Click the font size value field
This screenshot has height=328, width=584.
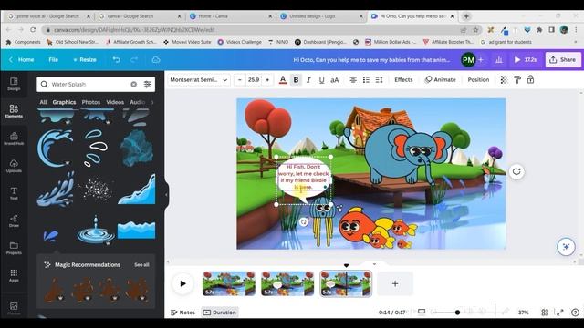[x=254, y=79]
